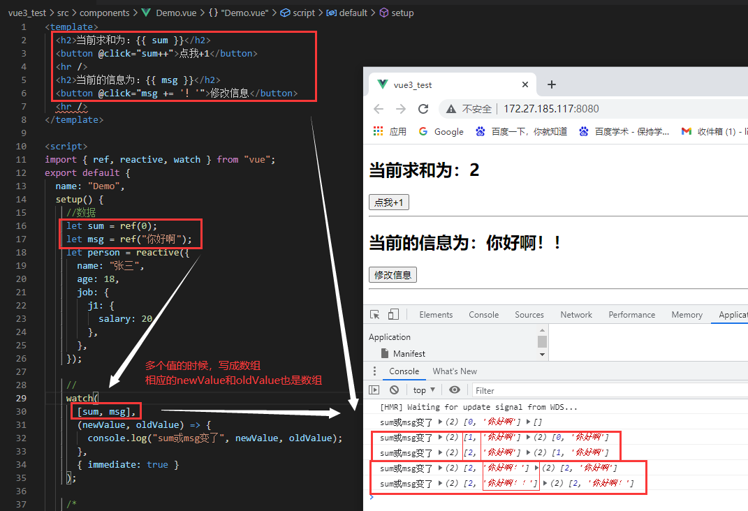The height and width of the screenshot is (511, 748).
Task: Click the 修改信息 button on the webpage
Action: click(x=393, y=274)
